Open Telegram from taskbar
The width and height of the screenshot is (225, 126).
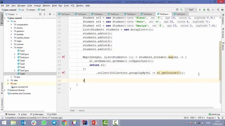point(54,123)
